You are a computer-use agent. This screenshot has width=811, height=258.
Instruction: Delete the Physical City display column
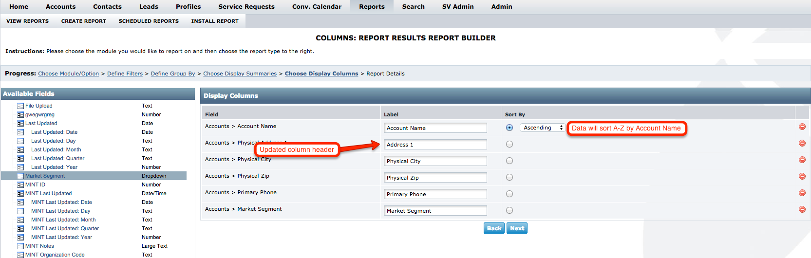click(x=802, y=160)
